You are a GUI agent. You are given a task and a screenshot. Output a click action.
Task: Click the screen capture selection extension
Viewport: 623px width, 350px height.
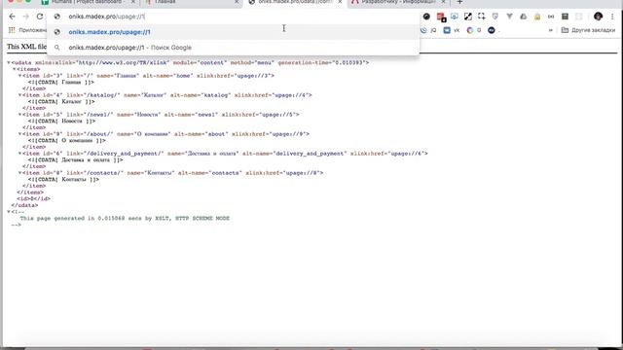[x=482, y=17]
